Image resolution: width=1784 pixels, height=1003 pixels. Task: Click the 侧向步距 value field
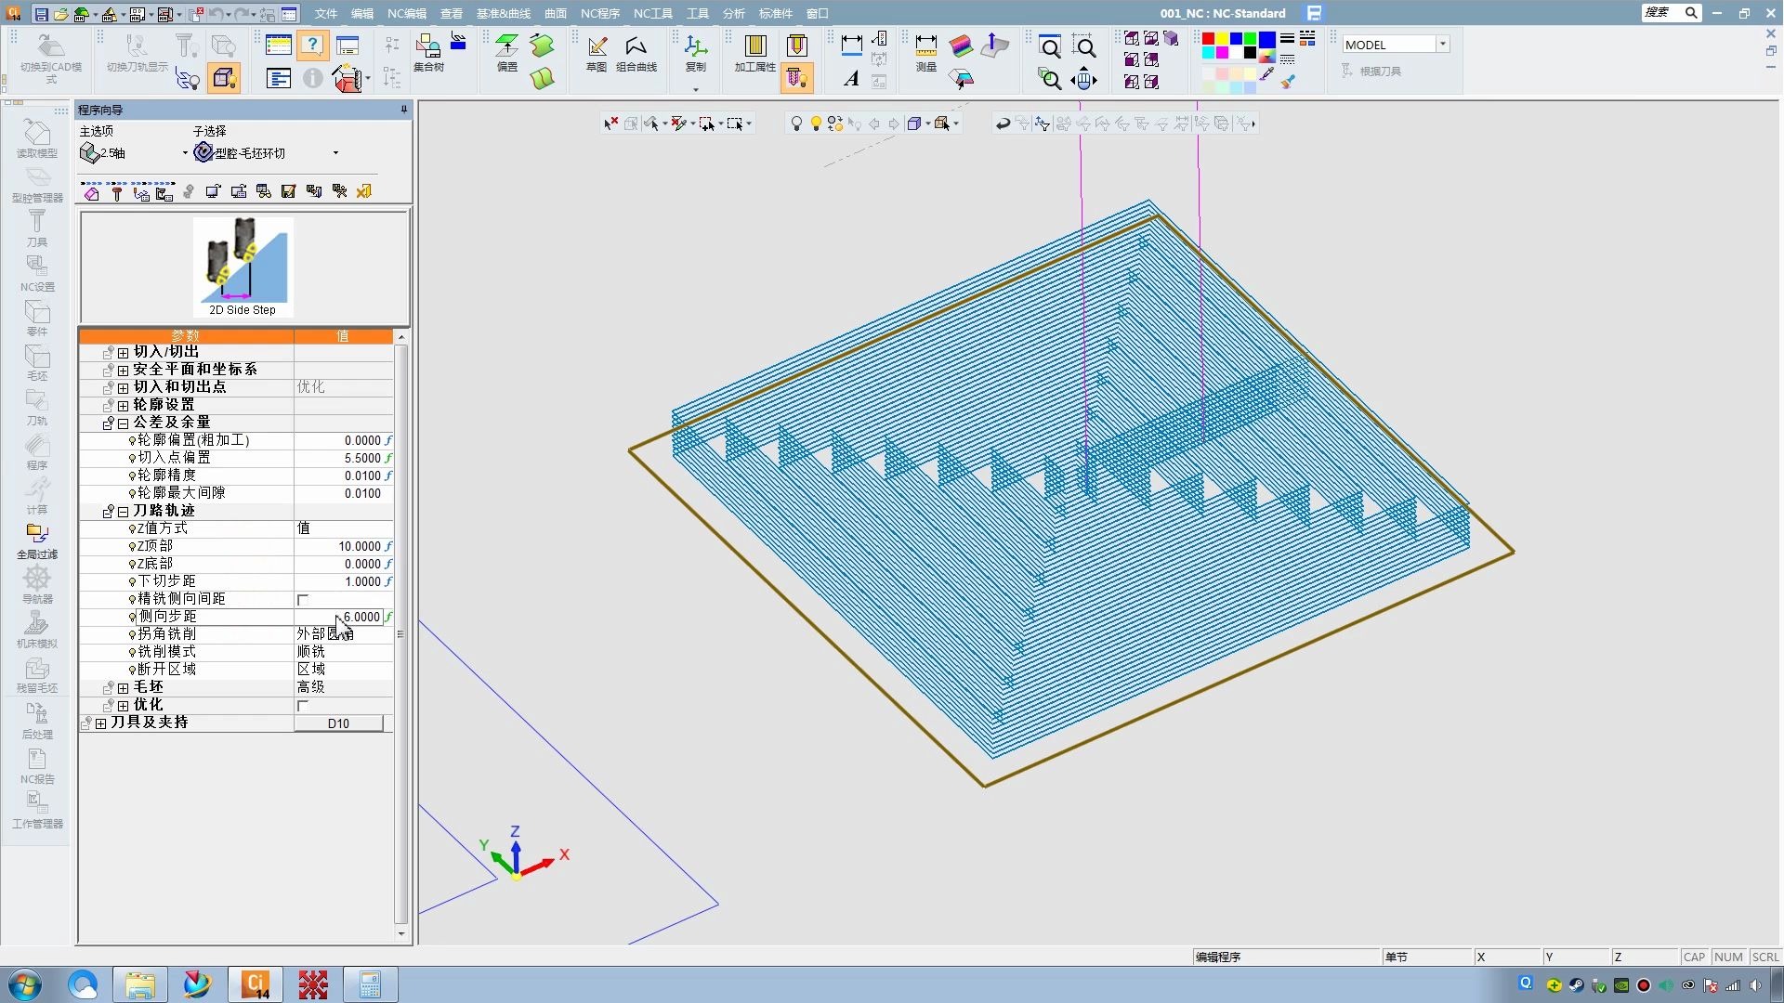[x=361, y=617]
